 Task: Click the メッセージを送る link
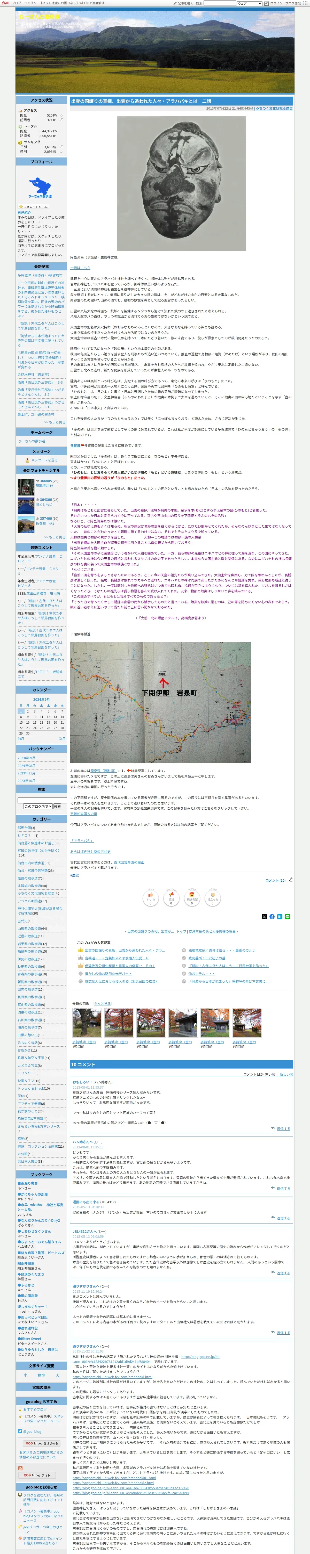44,460
